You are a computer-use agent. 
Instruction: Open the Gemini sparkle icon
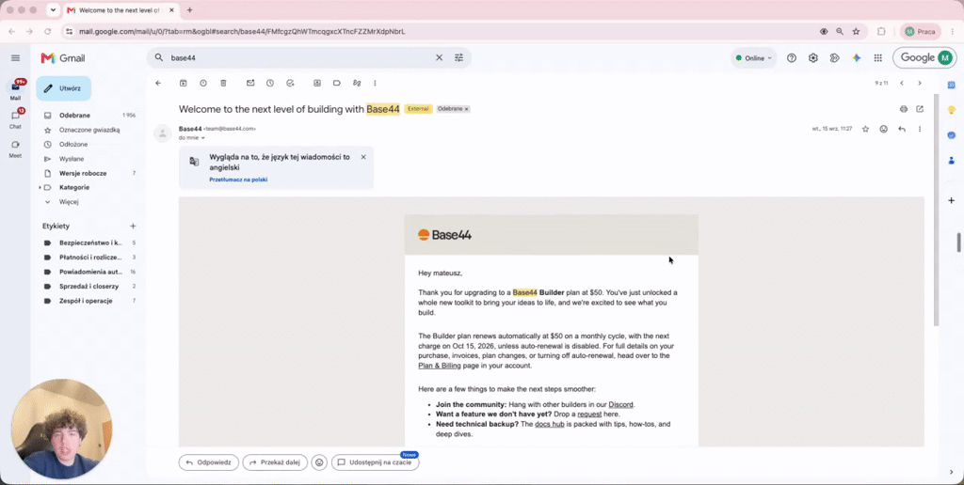click(857, 57)
